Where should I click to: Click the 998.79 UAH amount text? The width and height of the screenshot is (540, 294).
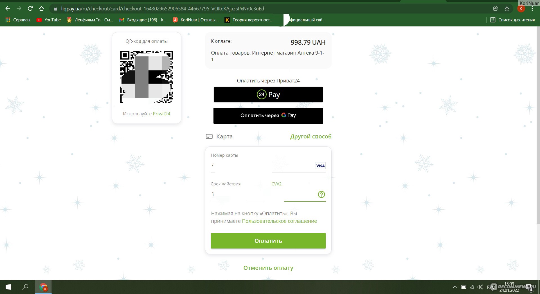tap(308, 42)
